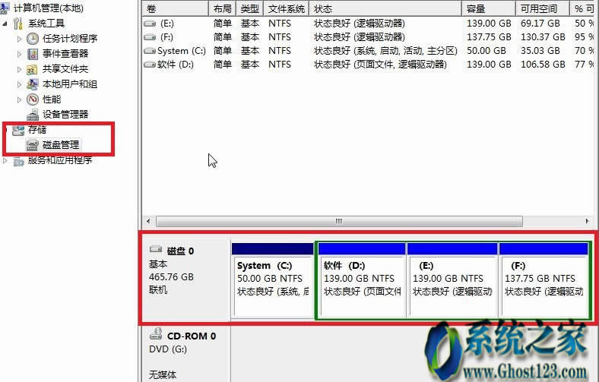Click the drive icon of volume (F:) row
The width and height of the screenshot is (599, 382).
click(150, 37)
